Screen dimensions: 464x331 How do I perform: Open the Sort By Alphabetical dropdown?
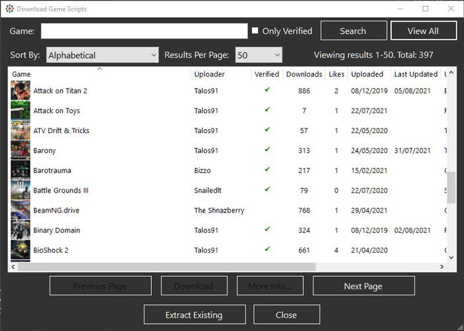[102, 55]
